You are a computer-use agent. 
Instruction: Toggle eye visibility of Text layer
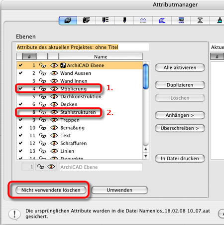click(54, 136)
